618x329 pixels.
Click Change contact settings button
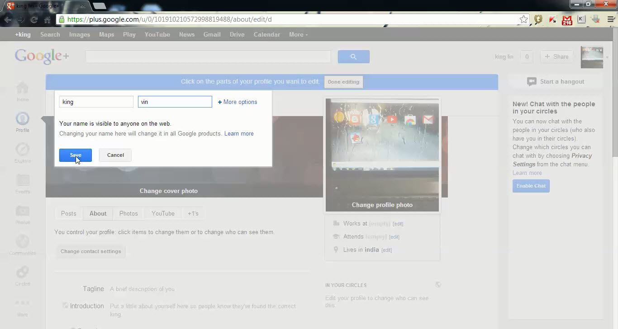[91, 251]
